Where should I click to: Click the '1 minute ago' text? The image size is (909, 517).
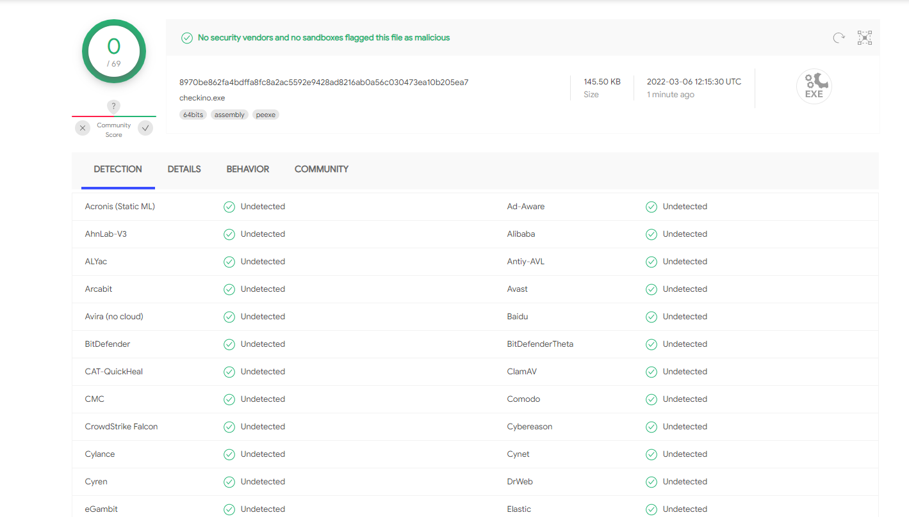671,95
